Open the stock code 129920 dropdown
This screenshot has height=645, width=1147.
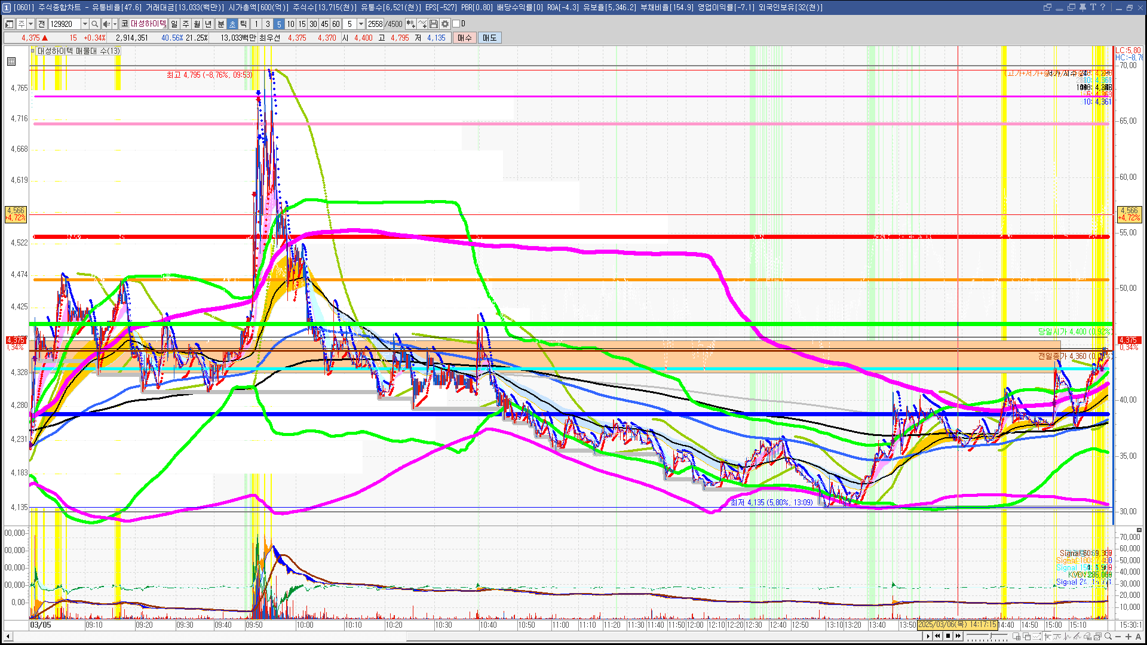pyautogui.click(x=85, y=24)
